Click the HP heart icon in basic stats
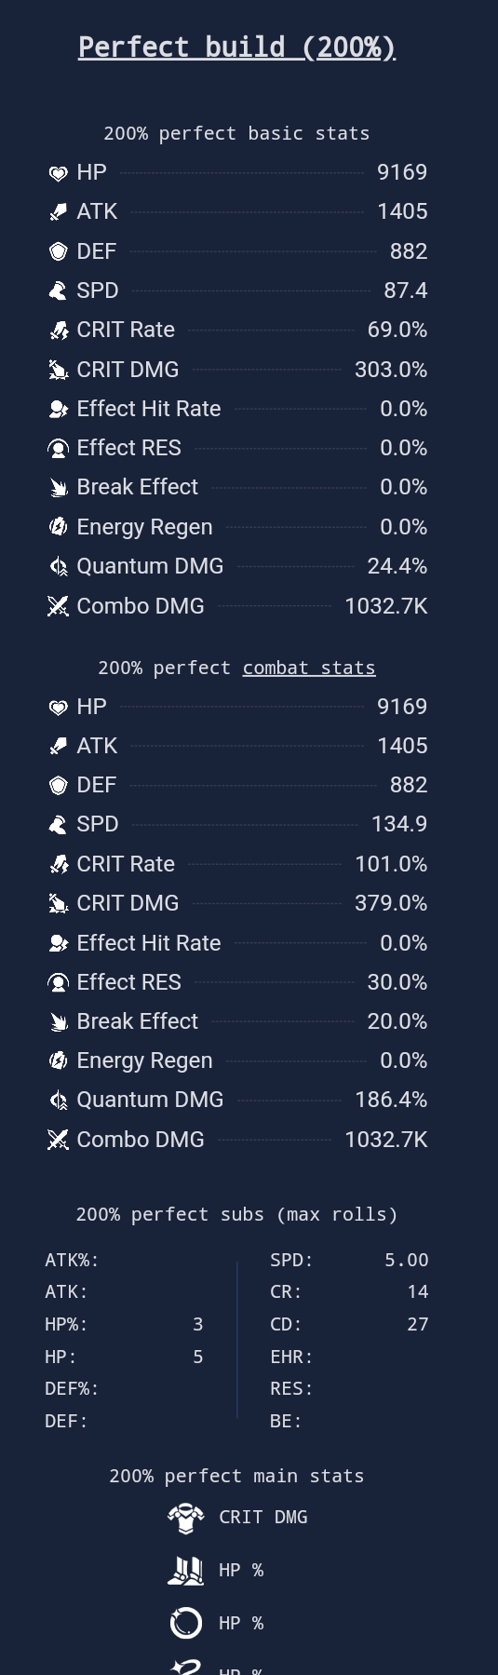Viewport: 498px width, 1675px height. click(59, 173)
